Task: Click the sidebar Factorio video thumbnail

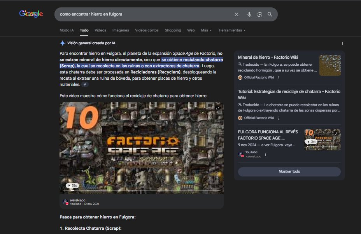Action: (x=322, y=140)
